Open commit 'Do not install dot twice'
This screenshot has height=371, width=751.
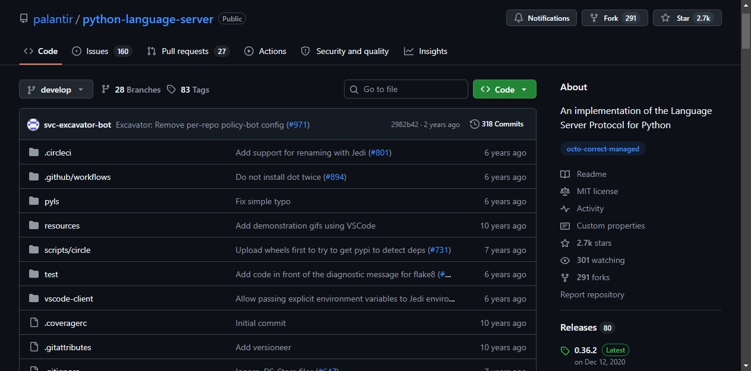click(279, 177)
